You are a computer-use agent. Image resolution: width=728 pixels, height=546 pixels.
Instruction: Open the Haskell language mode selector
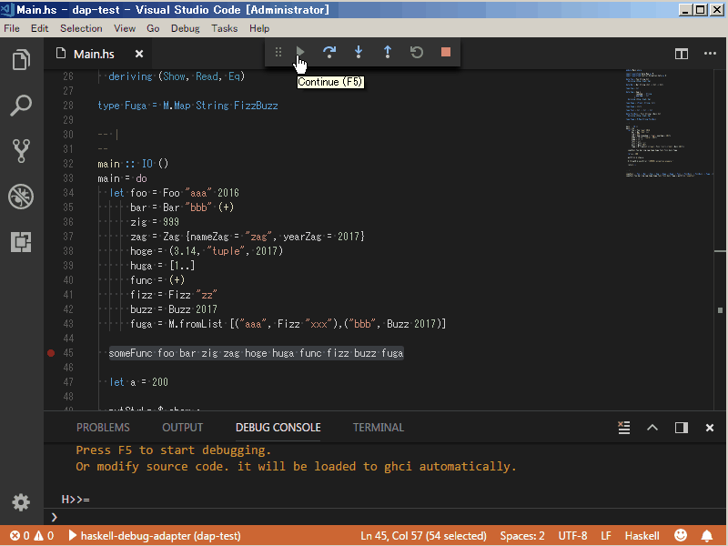click(642, 535)
